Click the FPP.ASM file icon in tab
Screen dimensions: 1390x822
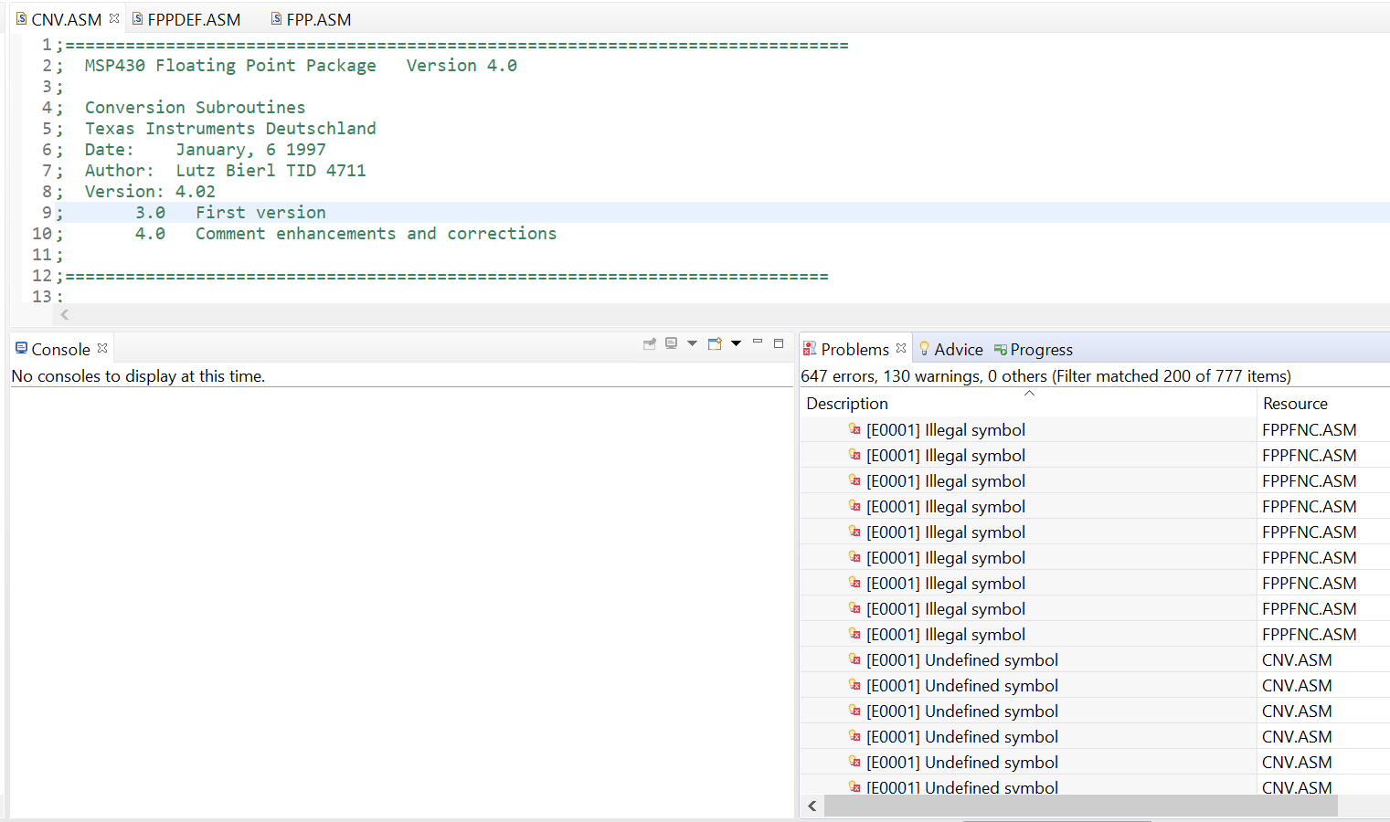click(276, 18)
